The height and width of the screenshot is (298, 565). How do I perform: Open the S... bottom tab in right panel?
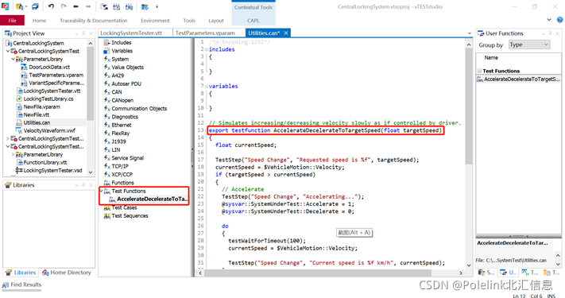point(486,273)
